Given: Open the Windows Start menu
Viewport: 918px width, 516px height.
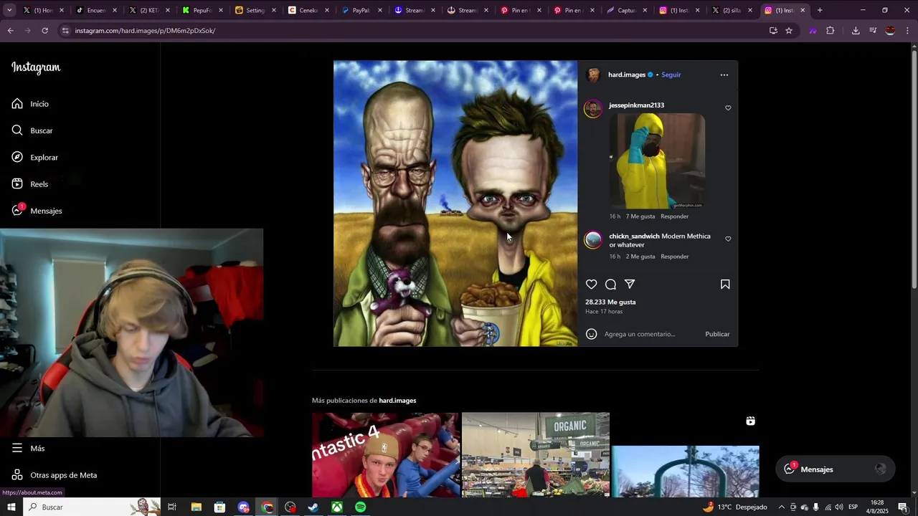Looking at the screenshot, I should pos(11,507).
